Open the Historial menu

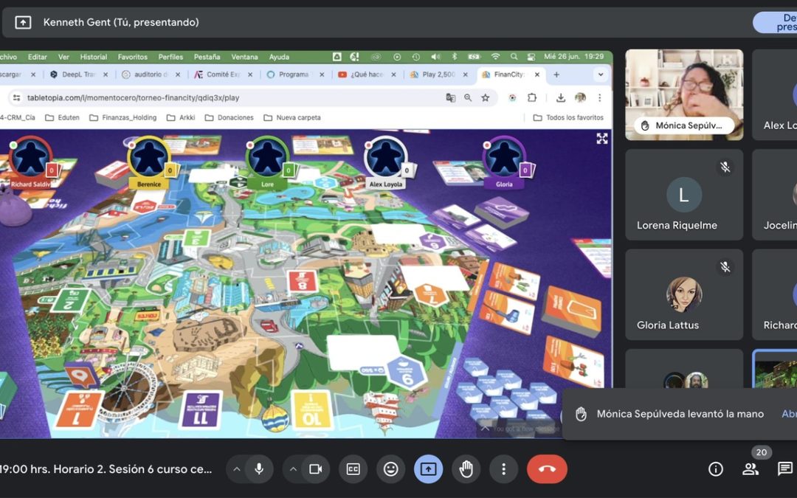(94, 57)
